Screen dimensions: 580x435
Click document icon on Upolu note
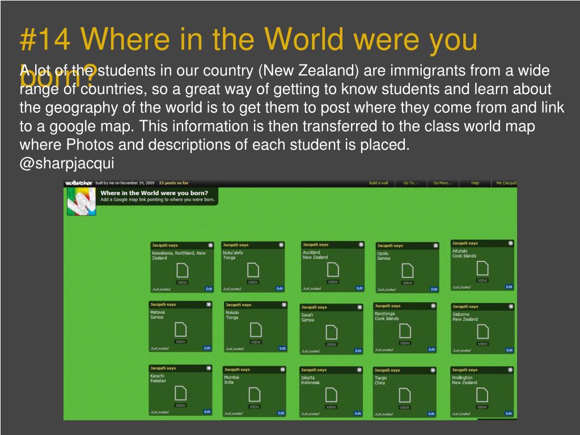408,271
